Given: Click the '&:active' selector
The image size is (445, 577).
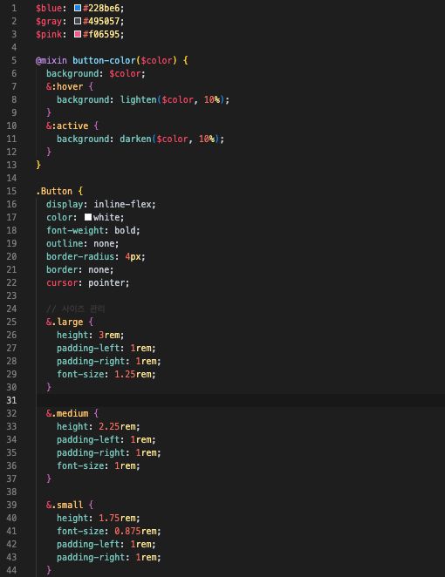Looking at the screenshot, I should pyautogui.click(x=67, y=126).
